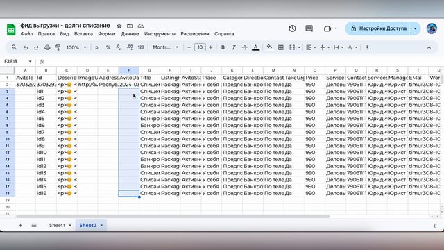Format as currency (р.)

(97, 47)
